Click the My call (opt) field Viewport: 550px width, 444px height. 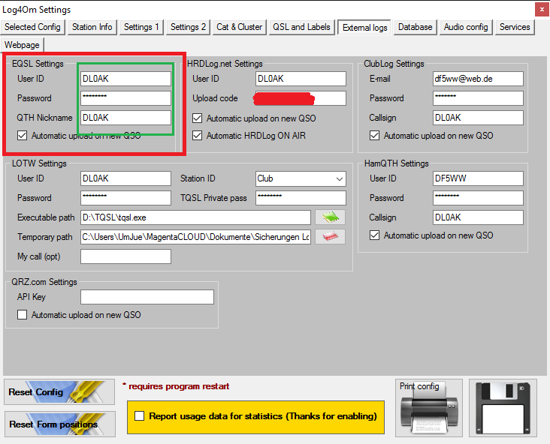click(125, 256)
